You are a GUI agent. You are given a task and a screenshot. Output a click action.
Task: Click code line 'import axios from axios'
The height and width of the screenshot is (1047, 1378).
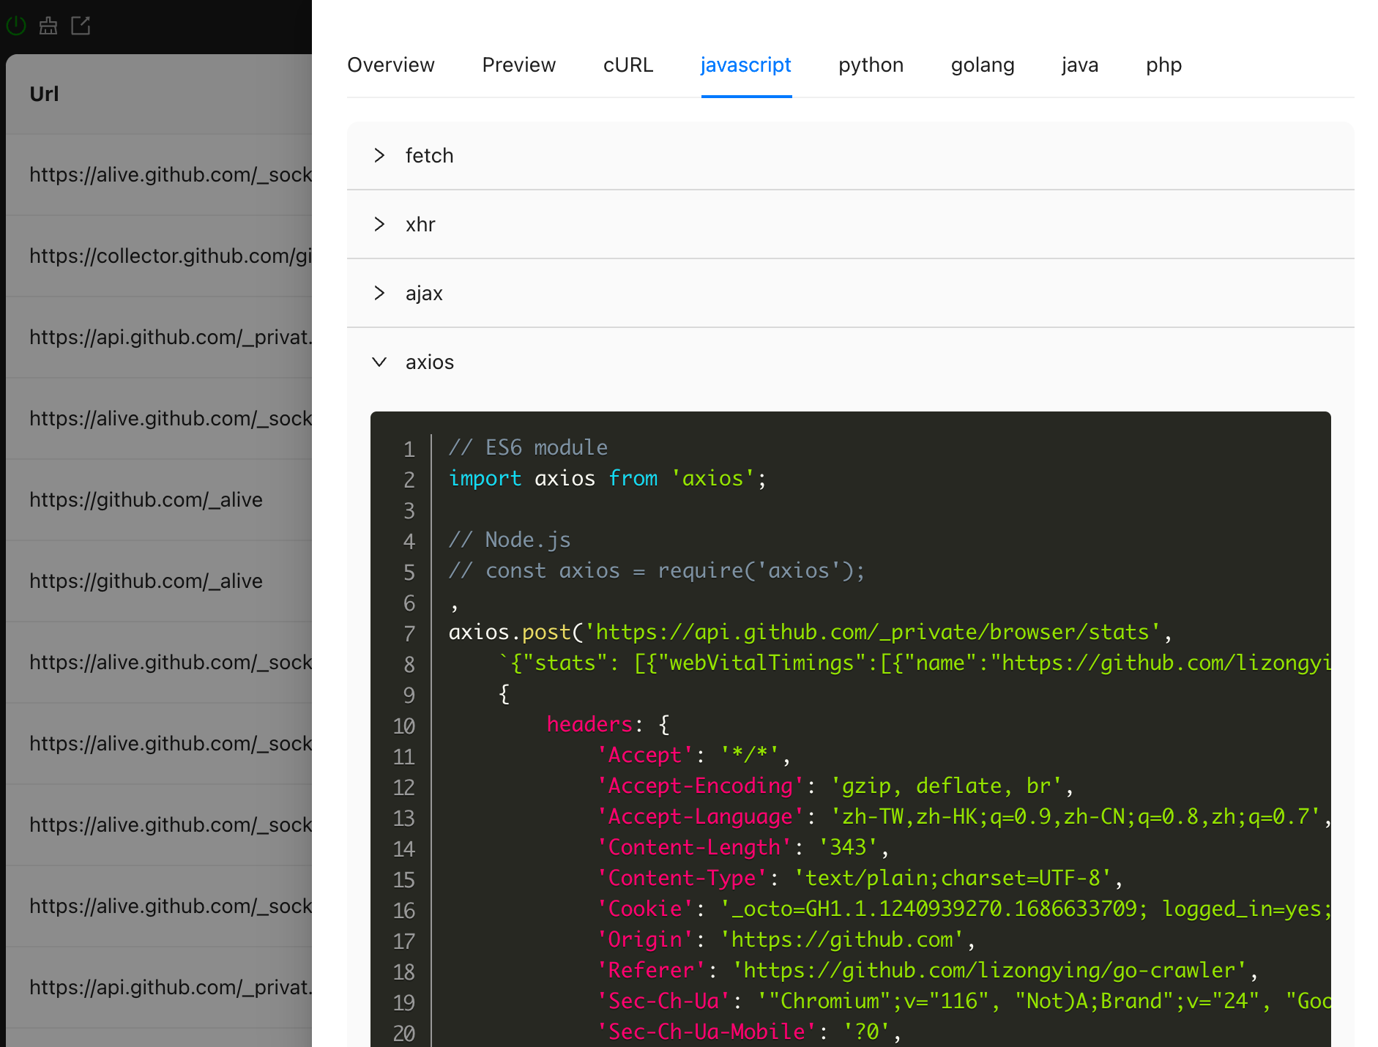tap(607, 479)
